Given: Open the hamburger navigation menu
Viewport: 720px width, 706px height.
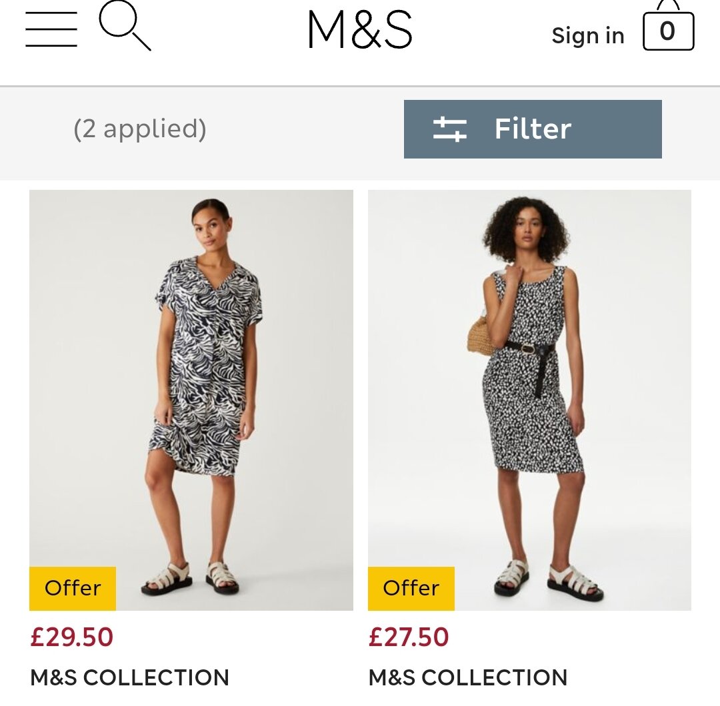Looking at the screenshot, I should [x=51, y=29].
